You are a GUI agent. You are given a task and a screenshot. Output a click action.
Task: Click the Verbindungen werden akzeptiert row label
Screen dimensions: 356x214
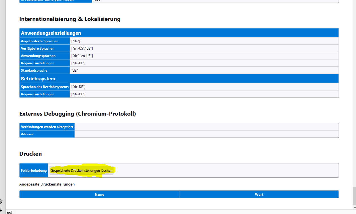click(x=47, y=127)
